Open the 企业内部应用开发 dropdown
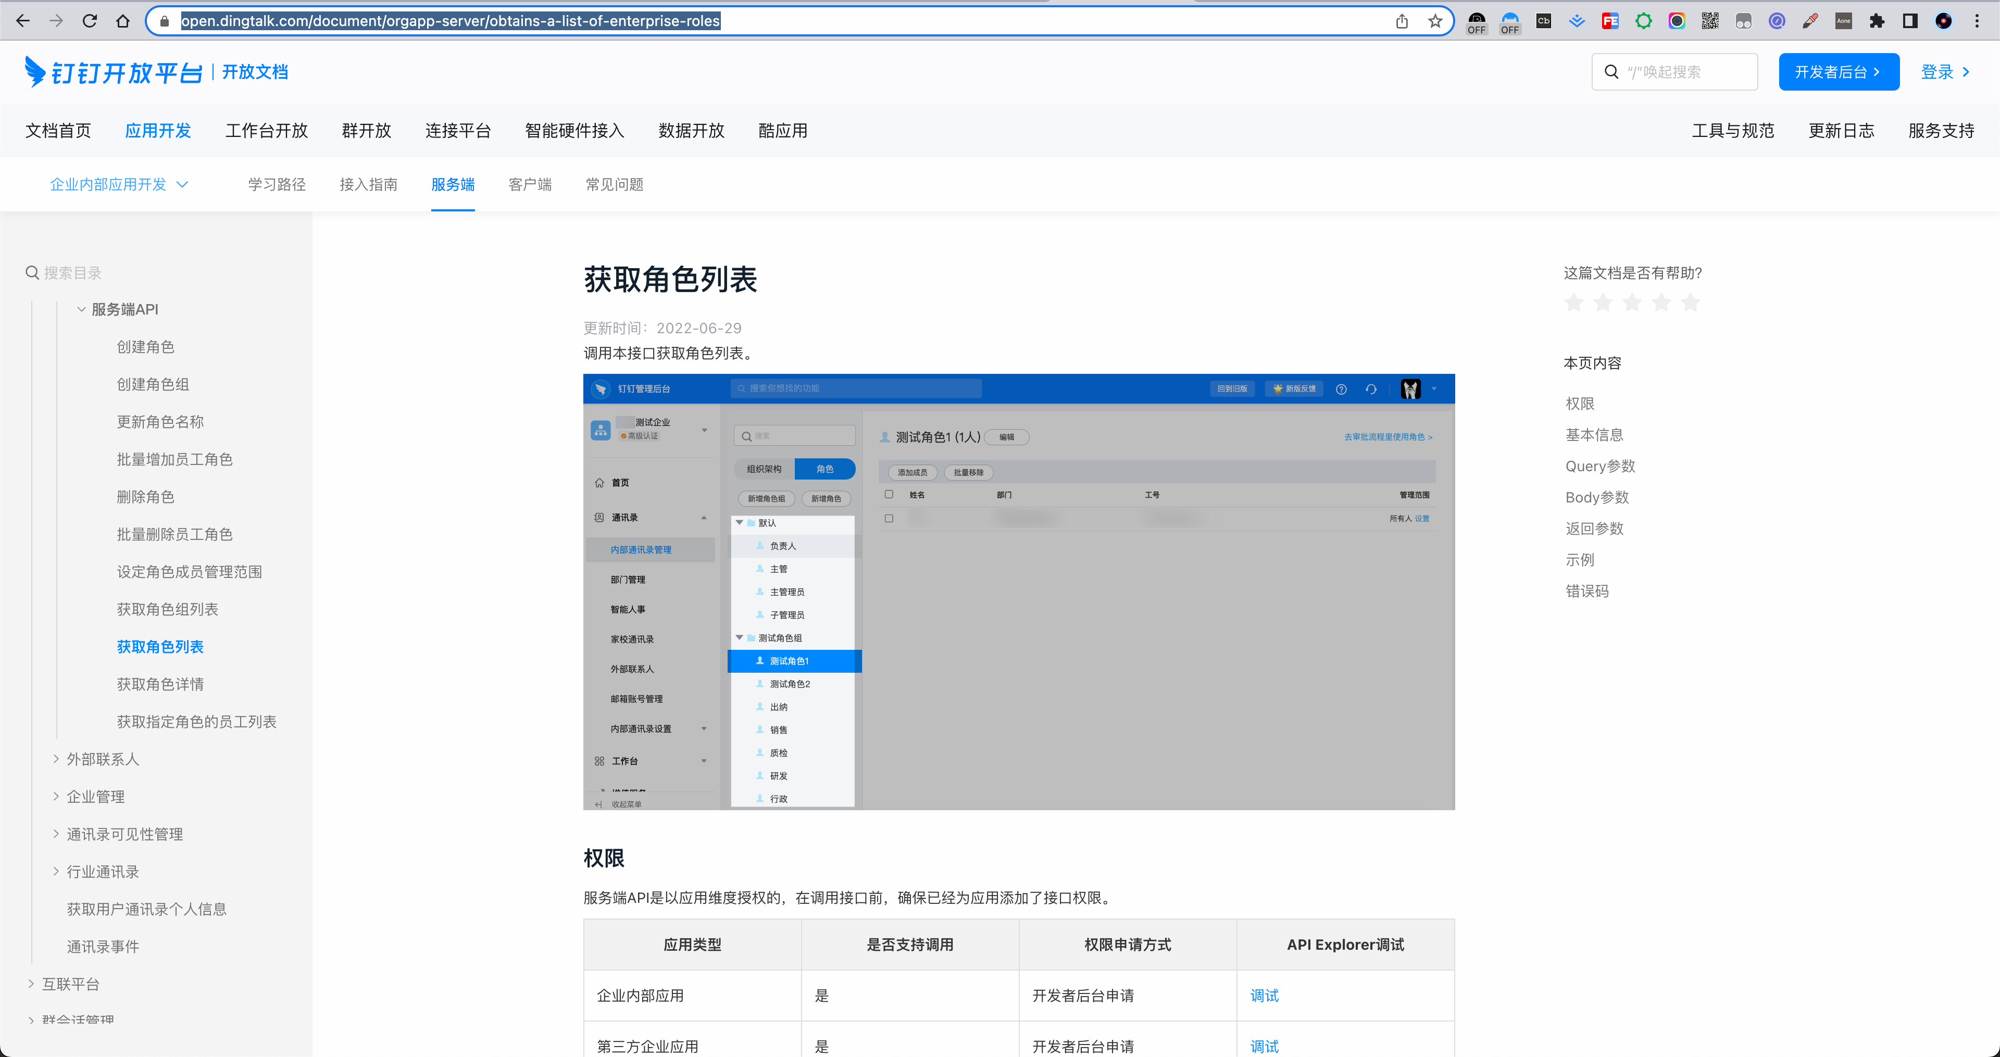Screen dimensions: 2000x1057 [119, 185]
